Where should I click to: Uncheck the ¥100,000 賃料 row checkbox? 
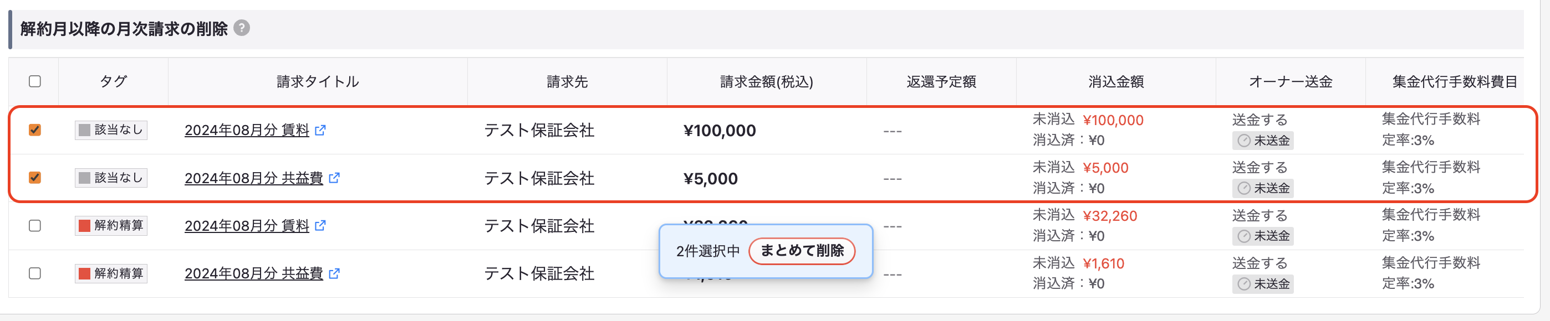click(35, 130)
